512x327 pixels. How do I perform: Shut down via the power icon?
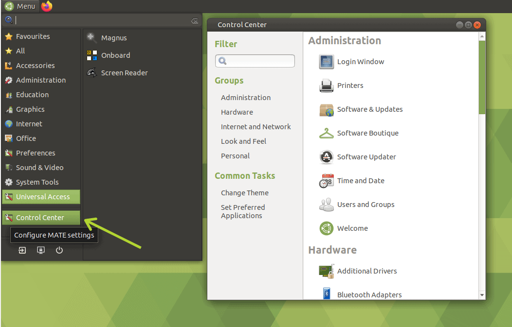click(59, 250)
